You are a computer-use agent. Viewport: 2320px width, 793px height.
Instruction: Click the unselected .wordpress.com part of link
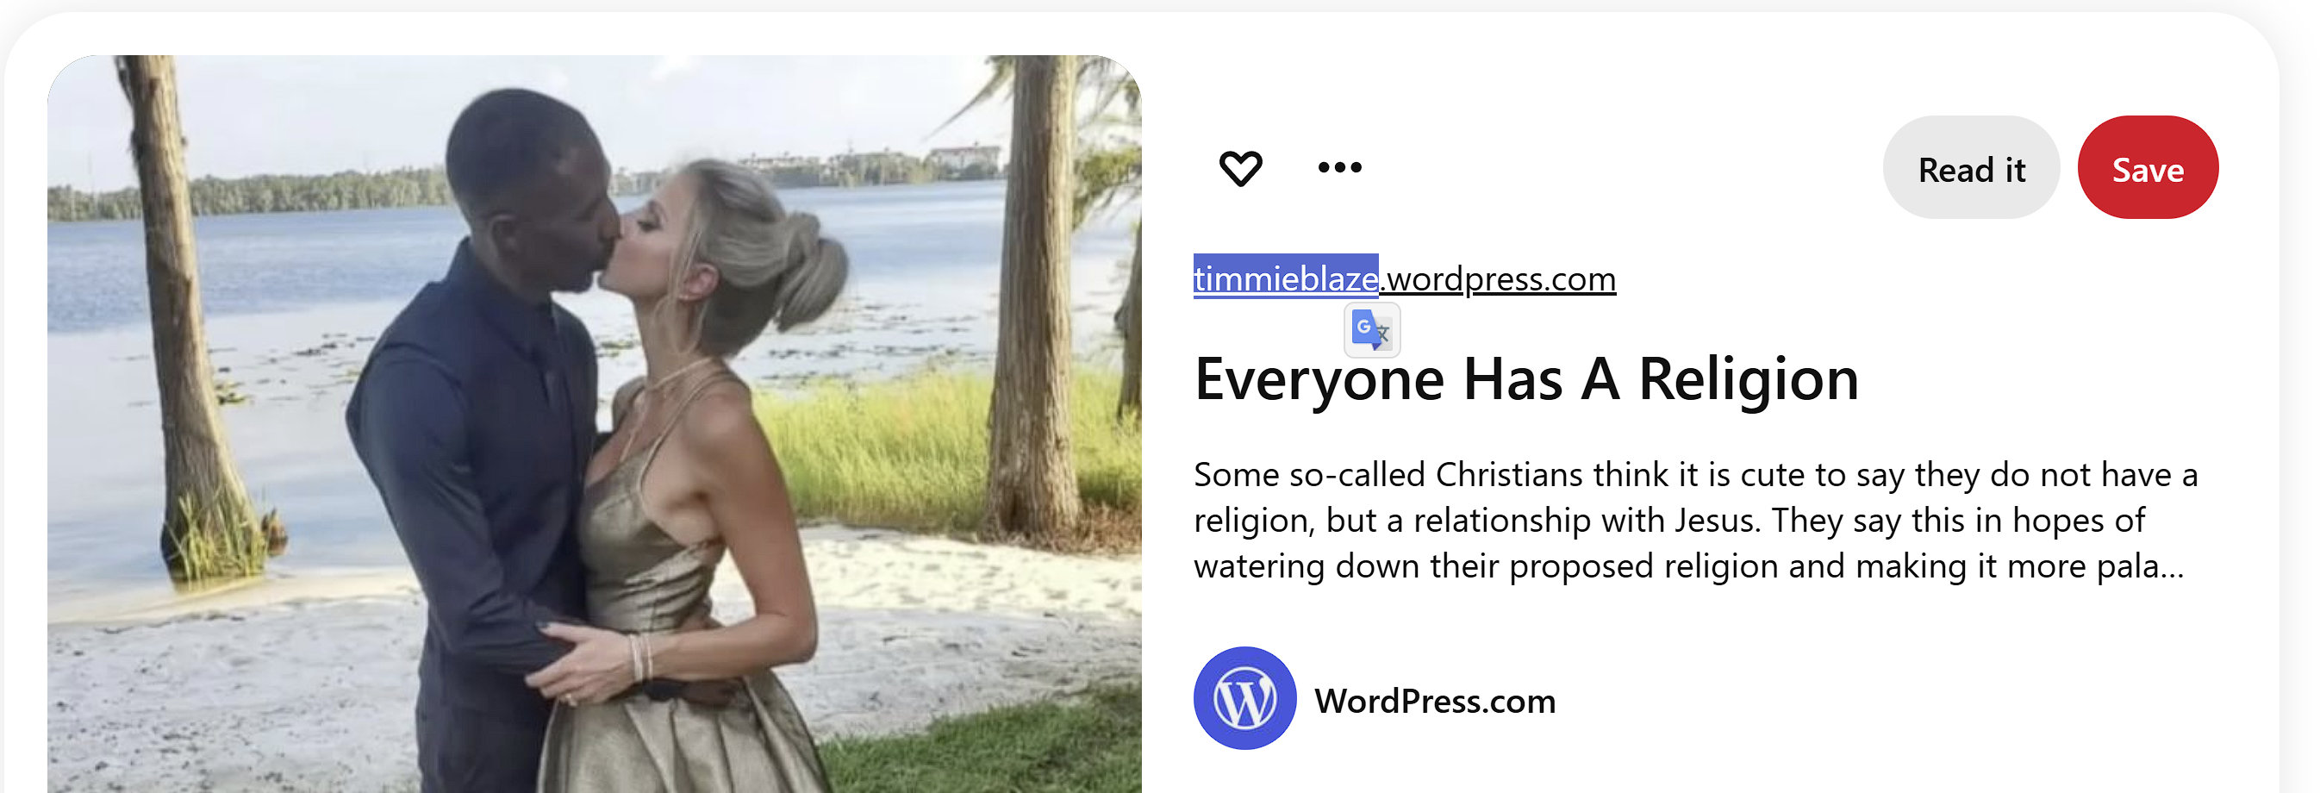click(x=1499, y=279)
